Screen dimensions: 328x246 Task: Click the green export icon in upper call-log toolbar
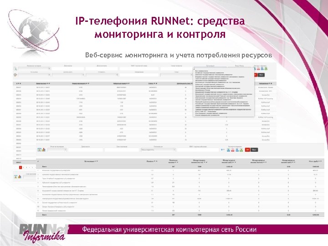[x=266, y=69]
